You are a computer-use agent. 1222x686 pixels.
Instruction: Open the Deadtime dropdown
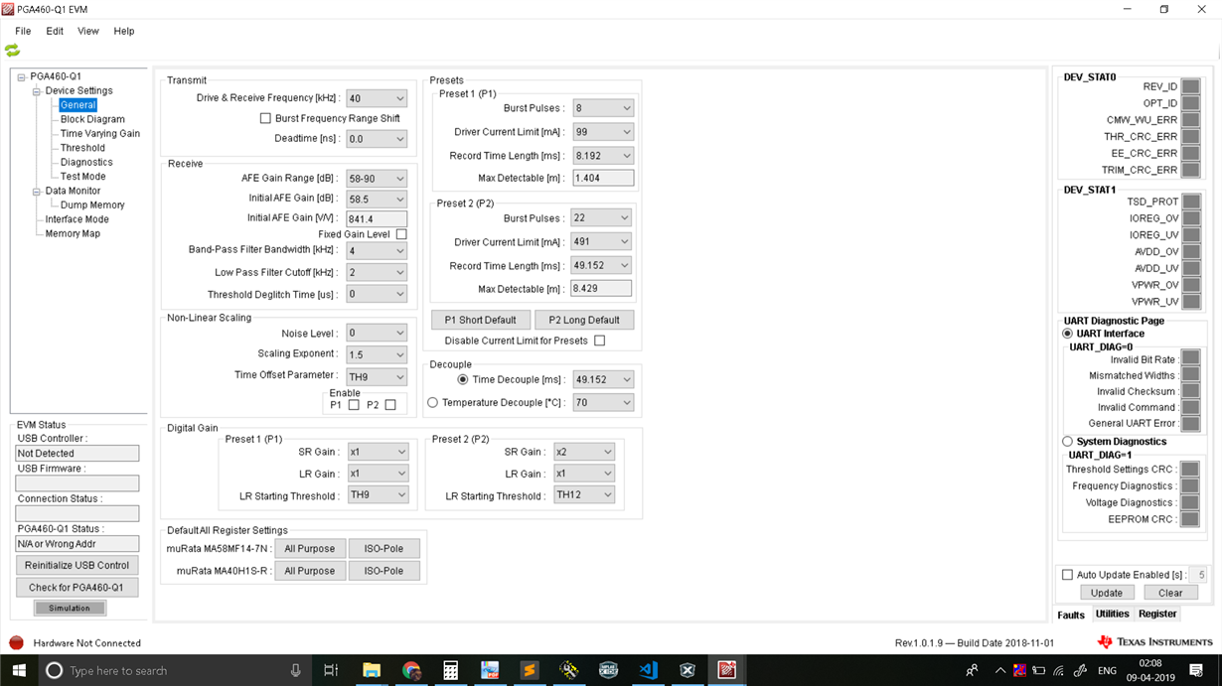[377, 139]
